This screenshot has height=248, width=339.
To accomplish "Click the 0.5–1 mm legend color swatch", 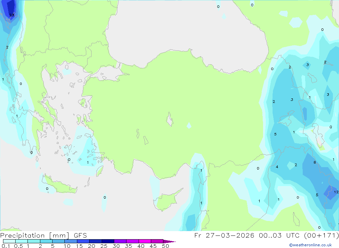I will click(x=22, y=241).
